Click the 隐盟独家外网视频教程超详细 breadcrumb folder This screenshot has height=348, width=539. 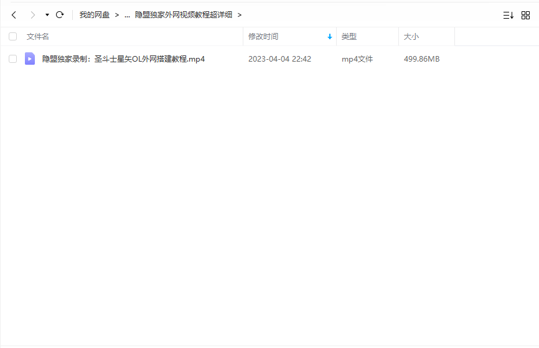(183, 15)
